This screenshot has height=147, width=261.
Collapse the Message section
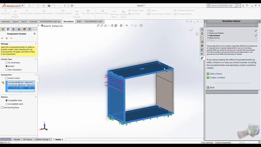tap(35, 44)
